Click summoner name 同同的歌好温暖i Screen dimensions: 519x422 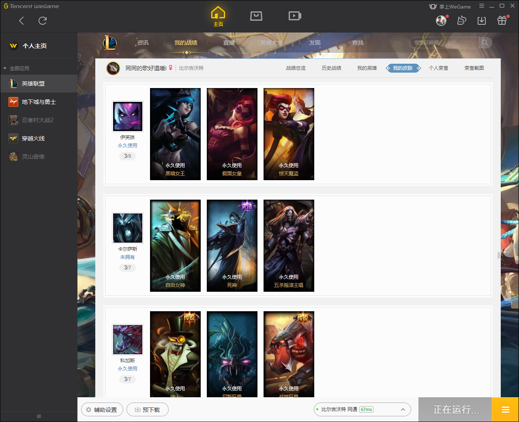pyautogui.click(x=146, y=68)
